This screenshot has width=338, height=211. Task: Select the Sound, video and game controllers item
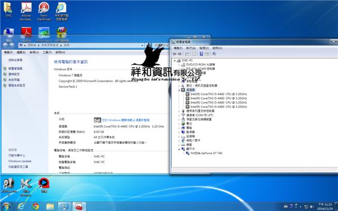[x=202, y=86]
